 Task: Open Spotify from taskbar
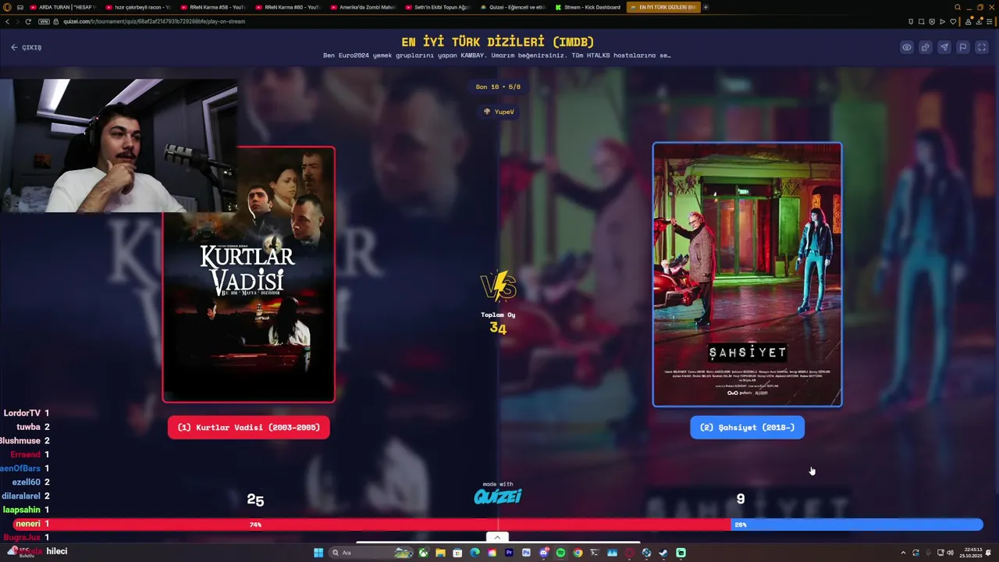(560, 553)
